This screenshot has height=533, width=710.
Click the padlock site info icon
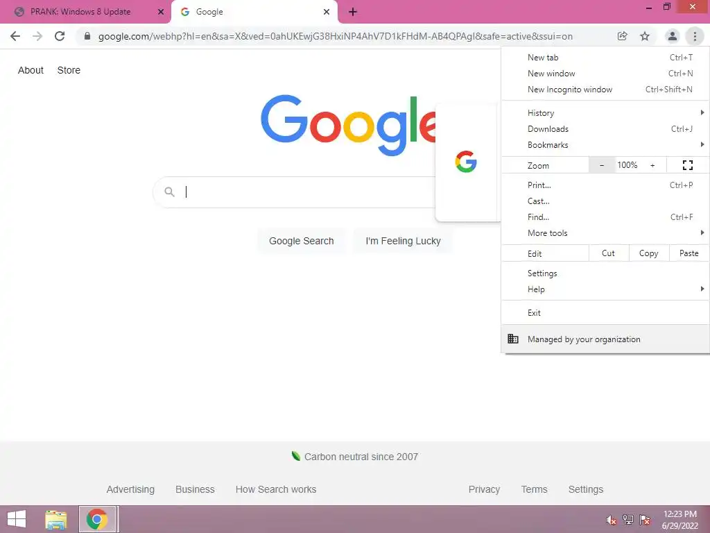pyautogui.click(x=87, y=36)
